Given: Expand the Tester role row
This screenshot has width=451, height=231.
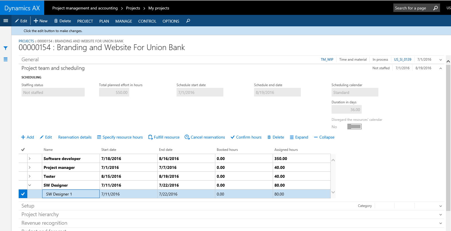Looking at the screenshot, I should (x=30, y=176).
